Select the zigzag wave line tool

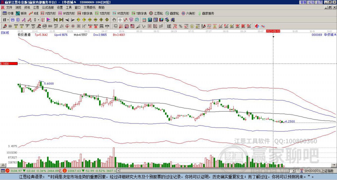pyautogui.click(x=143, y=26)
